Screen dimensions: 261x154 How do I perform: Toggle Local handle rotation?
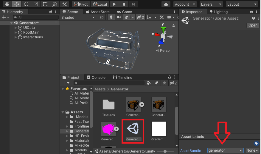tap(100, 4)
